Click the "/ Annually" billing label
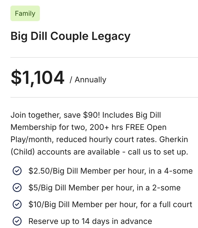The width and height of the screenshot is (198, 228). tap(88, 80)
